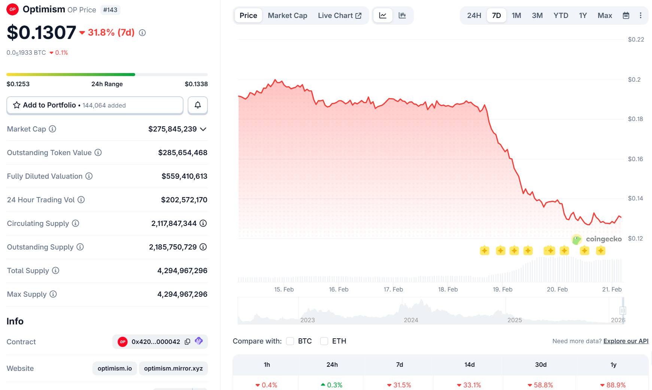
Task: Open the three-dot chart options menu
Action: (x=640, y=15)
